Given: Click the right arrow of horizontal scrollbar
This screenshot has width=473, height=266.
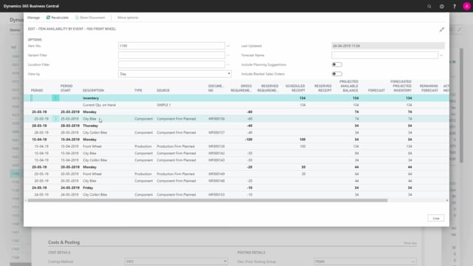Looking at the screenshot, I should [x=447, y=200].
